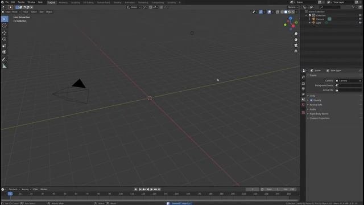The width and height of the screenshot is (364, 205).
Task: Toggle visibility of Light in outliner
Action: pos(360,23)
